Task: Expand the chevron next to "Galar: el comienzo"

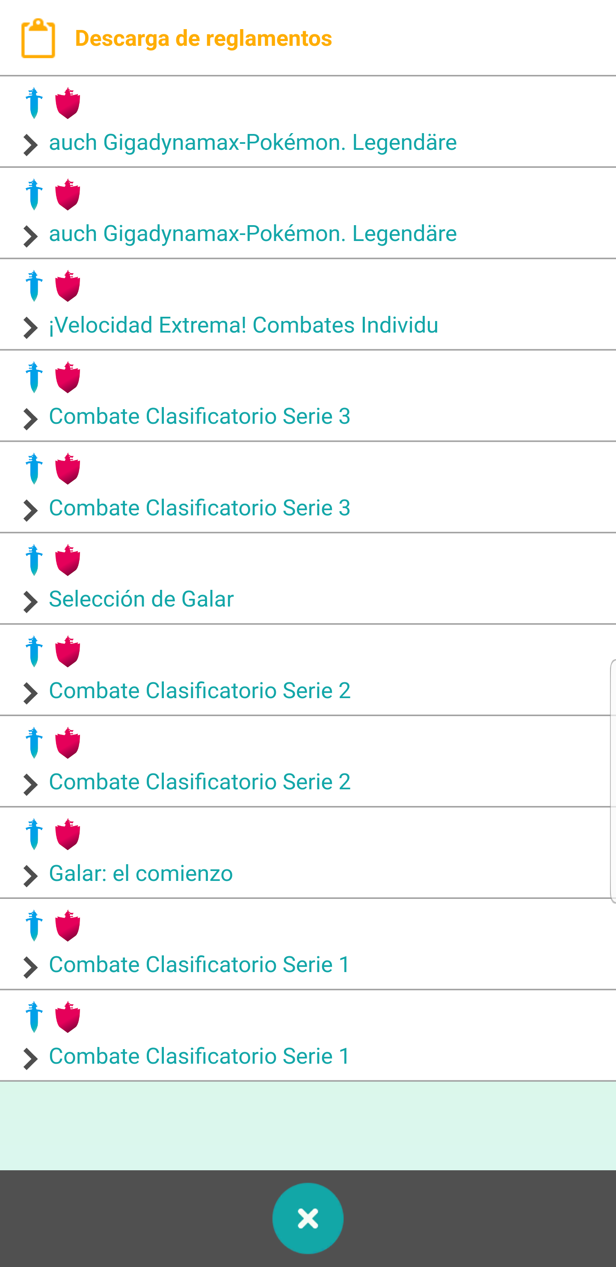Action: (x=30, y=877)
